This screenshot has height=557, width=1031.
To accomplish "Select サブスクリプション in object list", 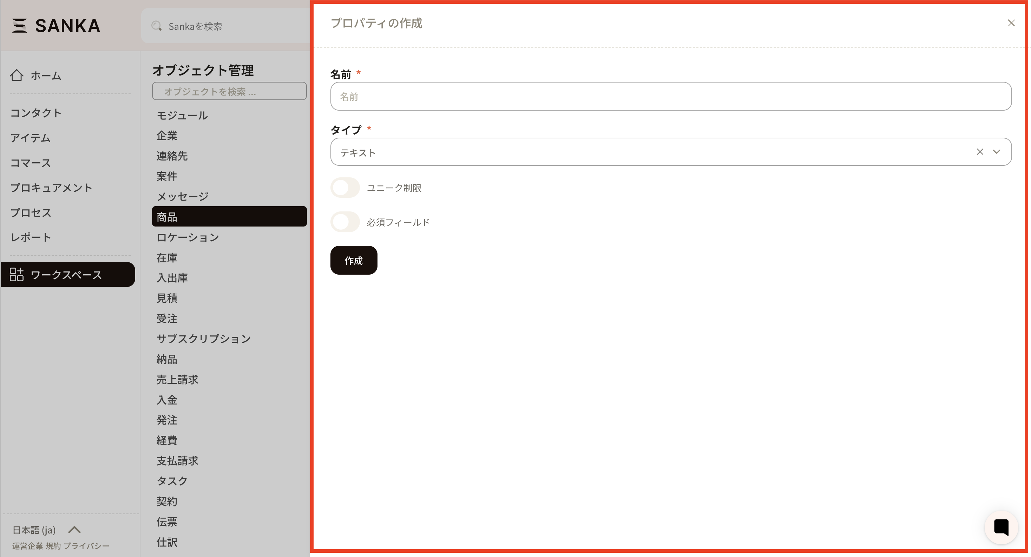I will click(x=204, y=339).
